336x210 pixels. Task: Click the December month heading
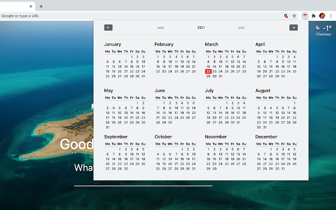tap(266, 136)
